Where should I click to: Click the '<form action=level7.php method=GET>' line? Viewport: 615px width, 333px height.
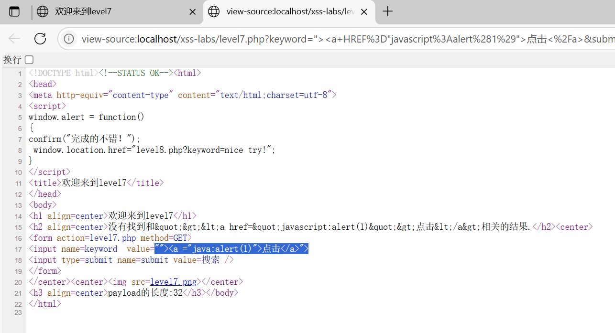click(x=110, y=238)
